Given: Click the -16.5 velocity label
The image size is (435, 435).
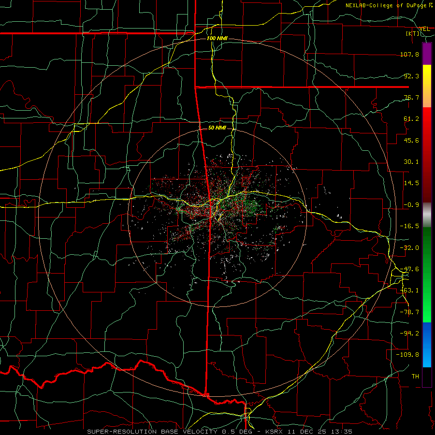Looking at the screenshot, I should coord(409,226).
